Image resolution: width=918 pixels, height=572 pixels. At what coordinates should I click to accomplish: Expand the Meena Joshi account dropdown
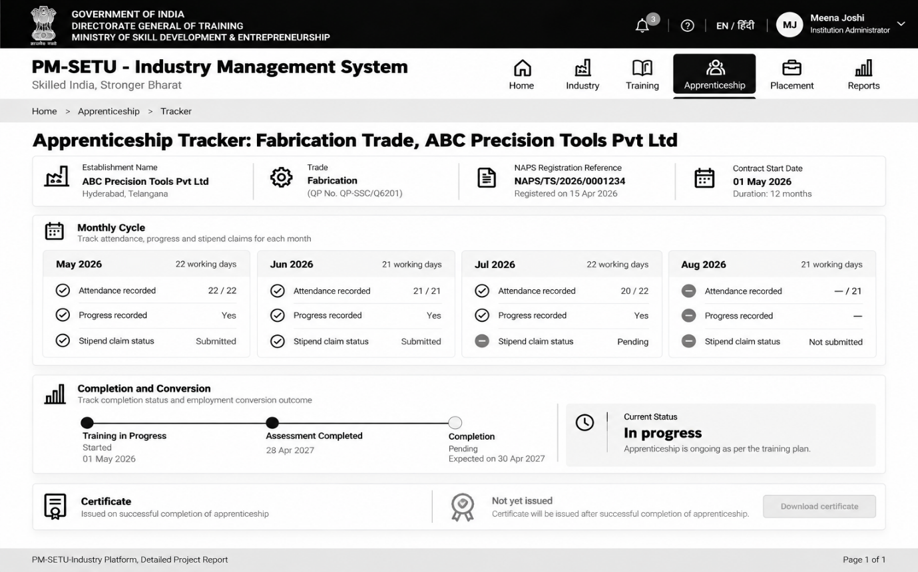point(901,24)
